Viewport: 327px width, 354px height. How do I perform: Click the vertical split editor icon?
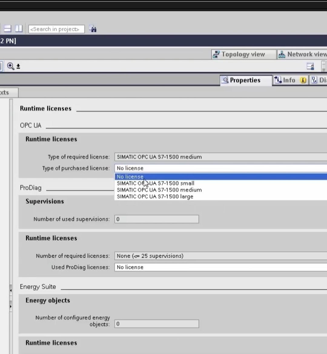[x=19, y=28]
